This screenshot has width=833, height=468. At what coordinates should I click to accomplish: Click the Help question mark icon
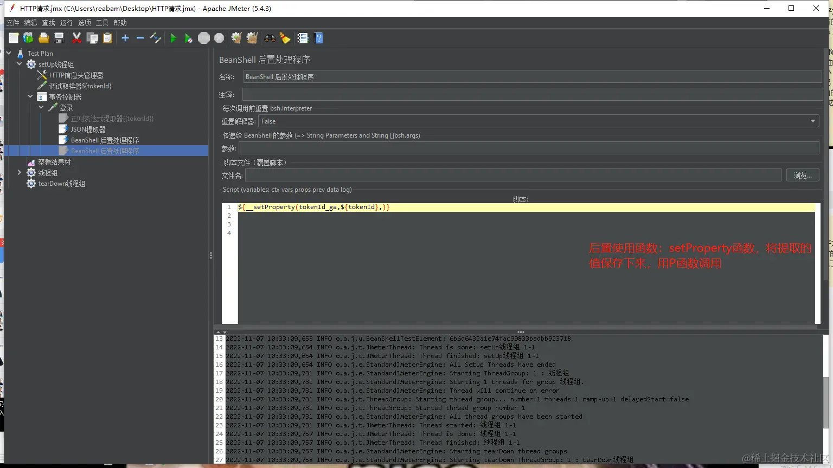click(x=318, y=38)
